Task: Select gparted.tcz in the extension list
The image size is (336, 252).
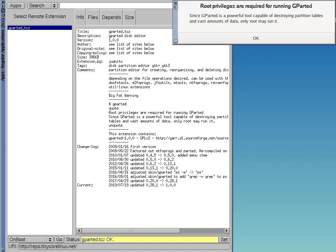Action: point(40,28)
